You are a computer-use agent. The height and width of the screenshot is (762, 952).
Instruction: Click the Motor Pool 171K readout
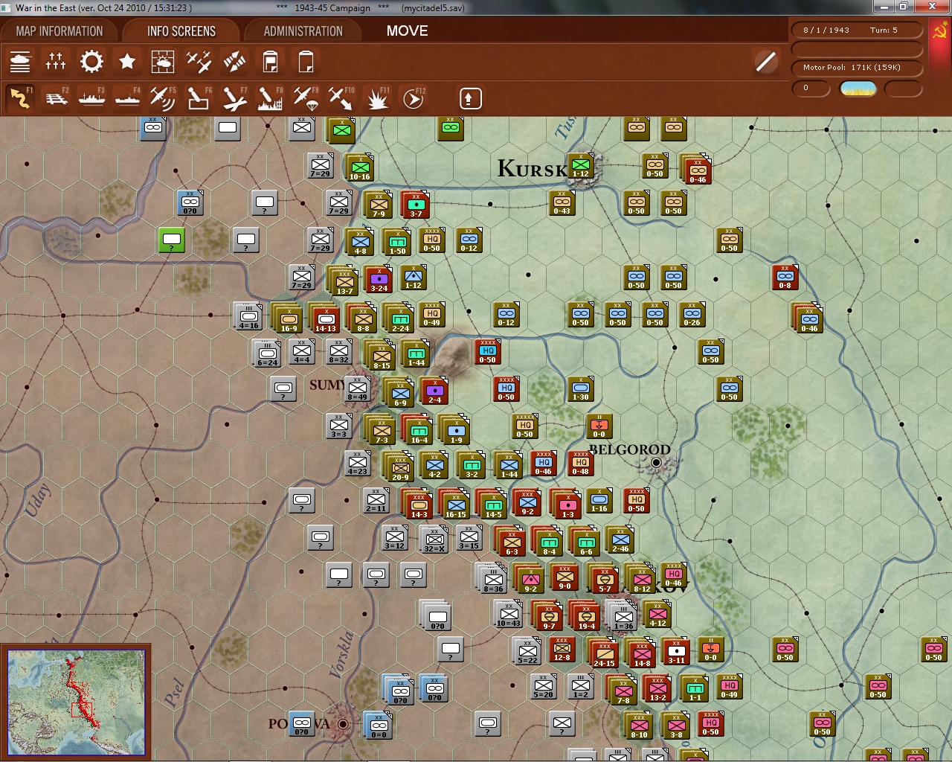tap(856, 68)
